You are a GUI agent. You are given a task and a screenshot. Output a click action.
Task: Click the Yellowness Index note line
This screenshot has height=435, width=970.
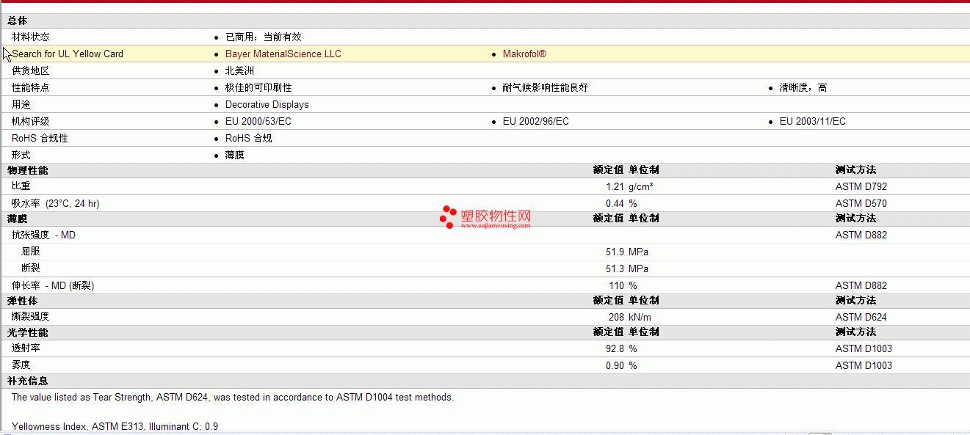pos(115,427)
